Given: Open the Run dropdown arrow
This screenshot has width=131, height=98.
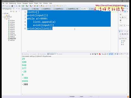Looking at the screenshot, I should coord(25,6).
